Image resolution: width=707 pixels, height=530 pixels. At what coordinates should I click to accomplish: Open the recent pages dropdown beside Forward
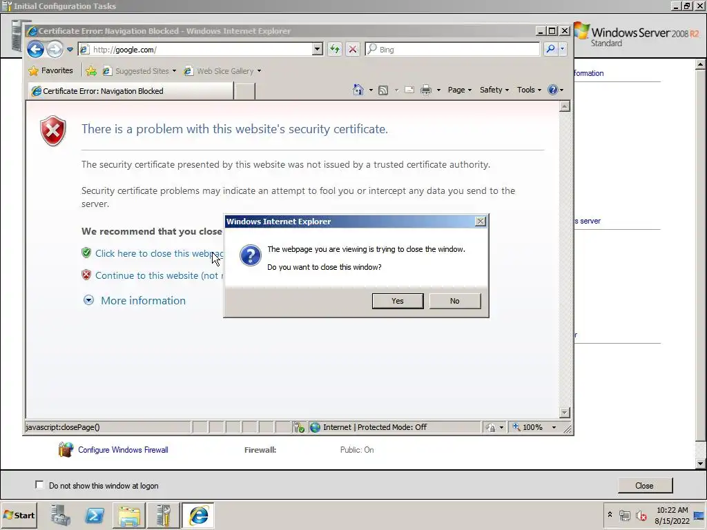point(70,50)
